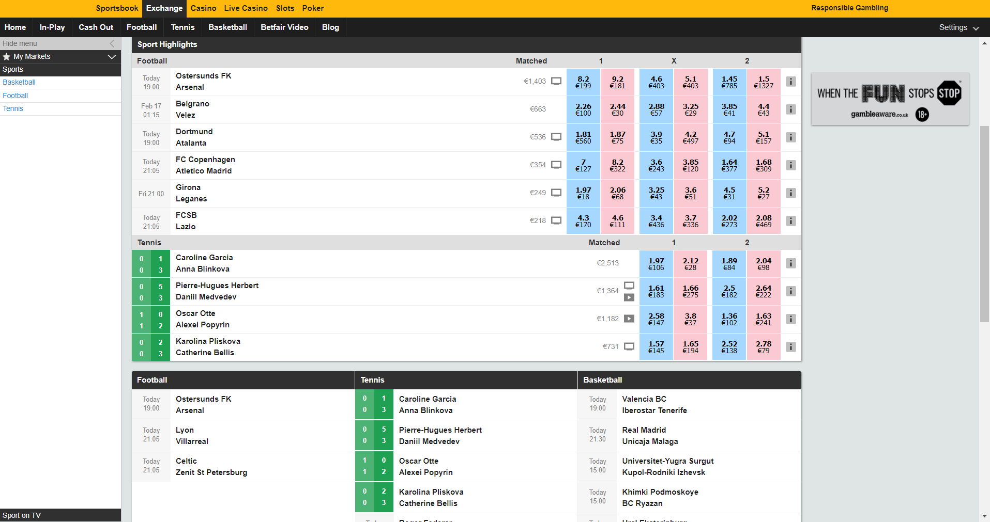Open the Settings dropdown
The image size is (990, 522).
(958, 28)
